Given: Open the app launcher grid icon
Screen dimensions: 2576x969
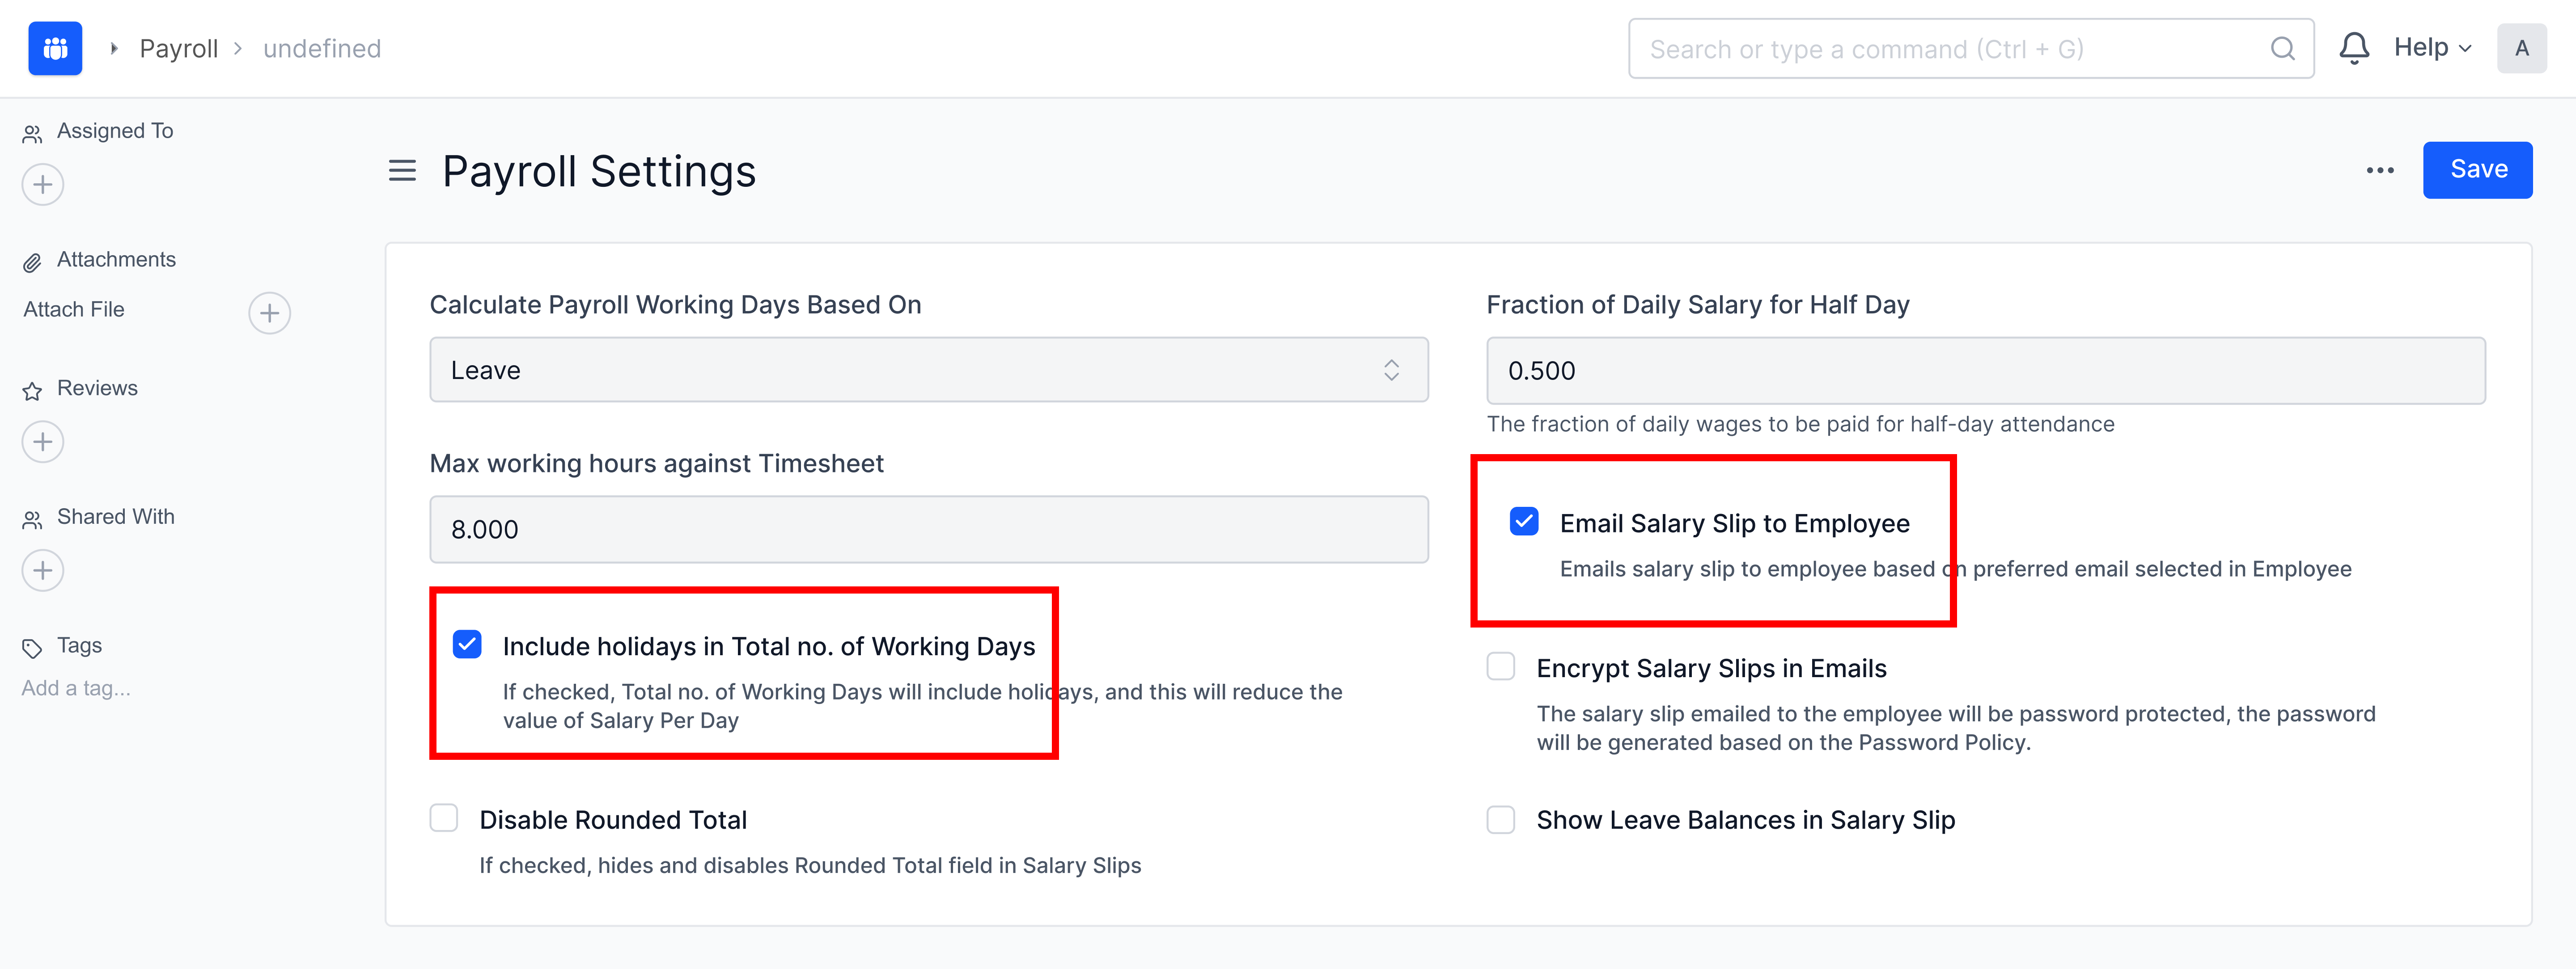Looking at the screenshot, I should 55,48.
